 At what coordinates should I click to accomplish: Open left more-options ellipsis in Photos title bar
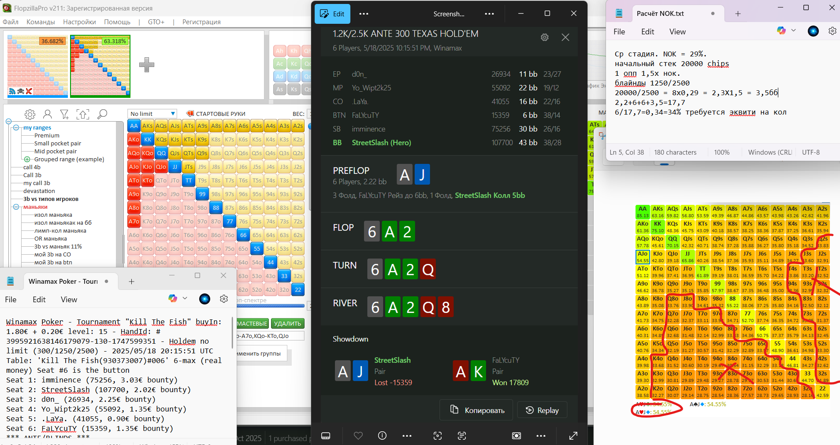click(364, 14)
